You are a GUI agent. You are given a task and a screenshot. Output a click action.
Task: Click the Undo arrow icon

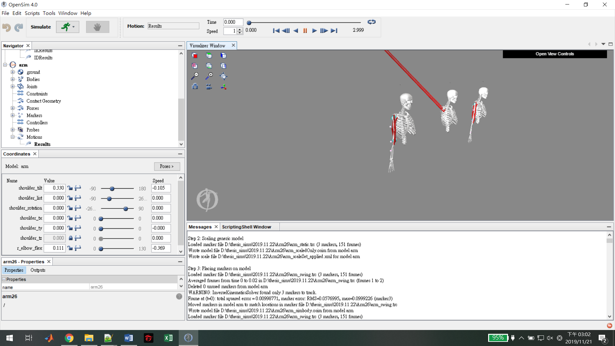[6, 27]
